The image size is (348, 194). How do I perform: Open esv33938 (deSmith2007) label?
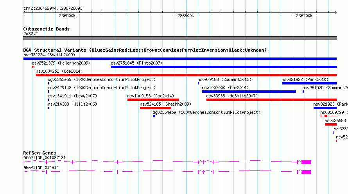pyautogui.click(x=232, y=96)
